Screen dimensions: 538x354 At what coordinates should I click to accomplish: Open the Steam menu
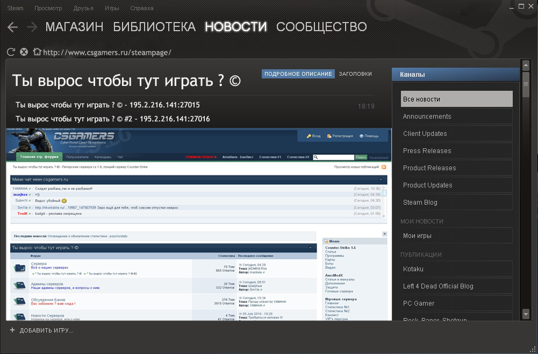(x=15, y=8)
